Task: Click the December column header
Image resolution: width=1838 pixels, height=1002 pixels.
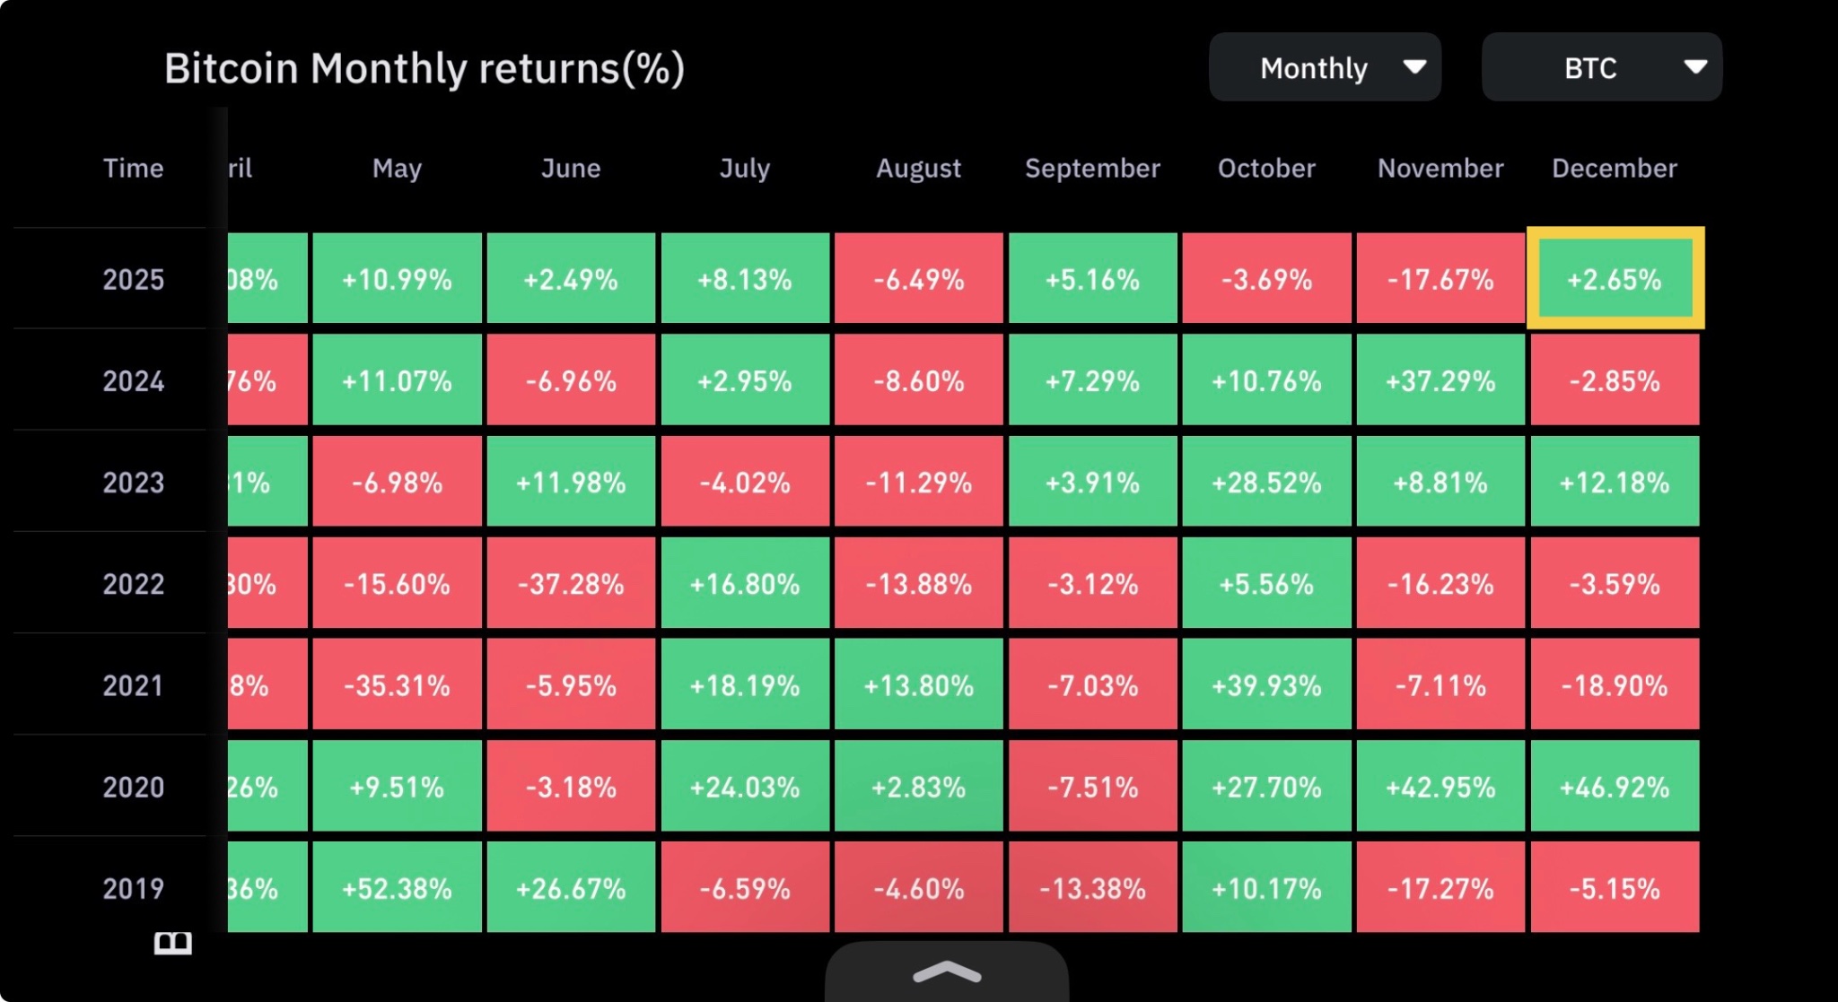Action: 1615,169
